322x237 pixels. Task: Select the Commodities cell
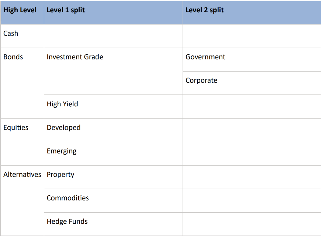pos(113,200)
